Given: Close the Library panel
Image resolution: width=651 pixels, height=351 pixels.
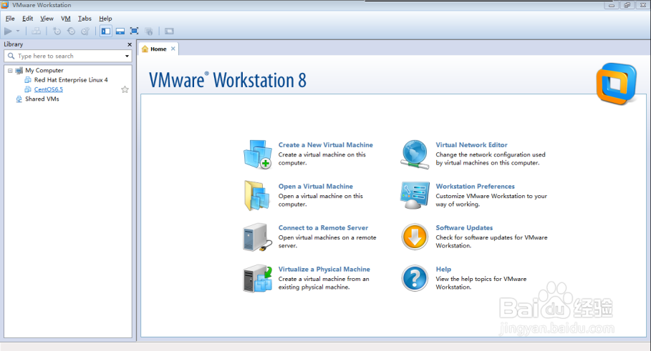Looking at the screenshot, I should (130, 44).
